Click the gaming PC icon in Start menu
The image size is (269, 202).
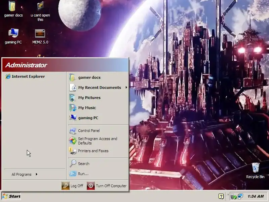pos(73,117)
